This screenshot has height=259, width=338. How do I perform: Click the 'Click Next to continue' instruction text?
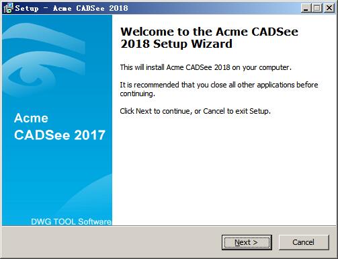[195, 111]
